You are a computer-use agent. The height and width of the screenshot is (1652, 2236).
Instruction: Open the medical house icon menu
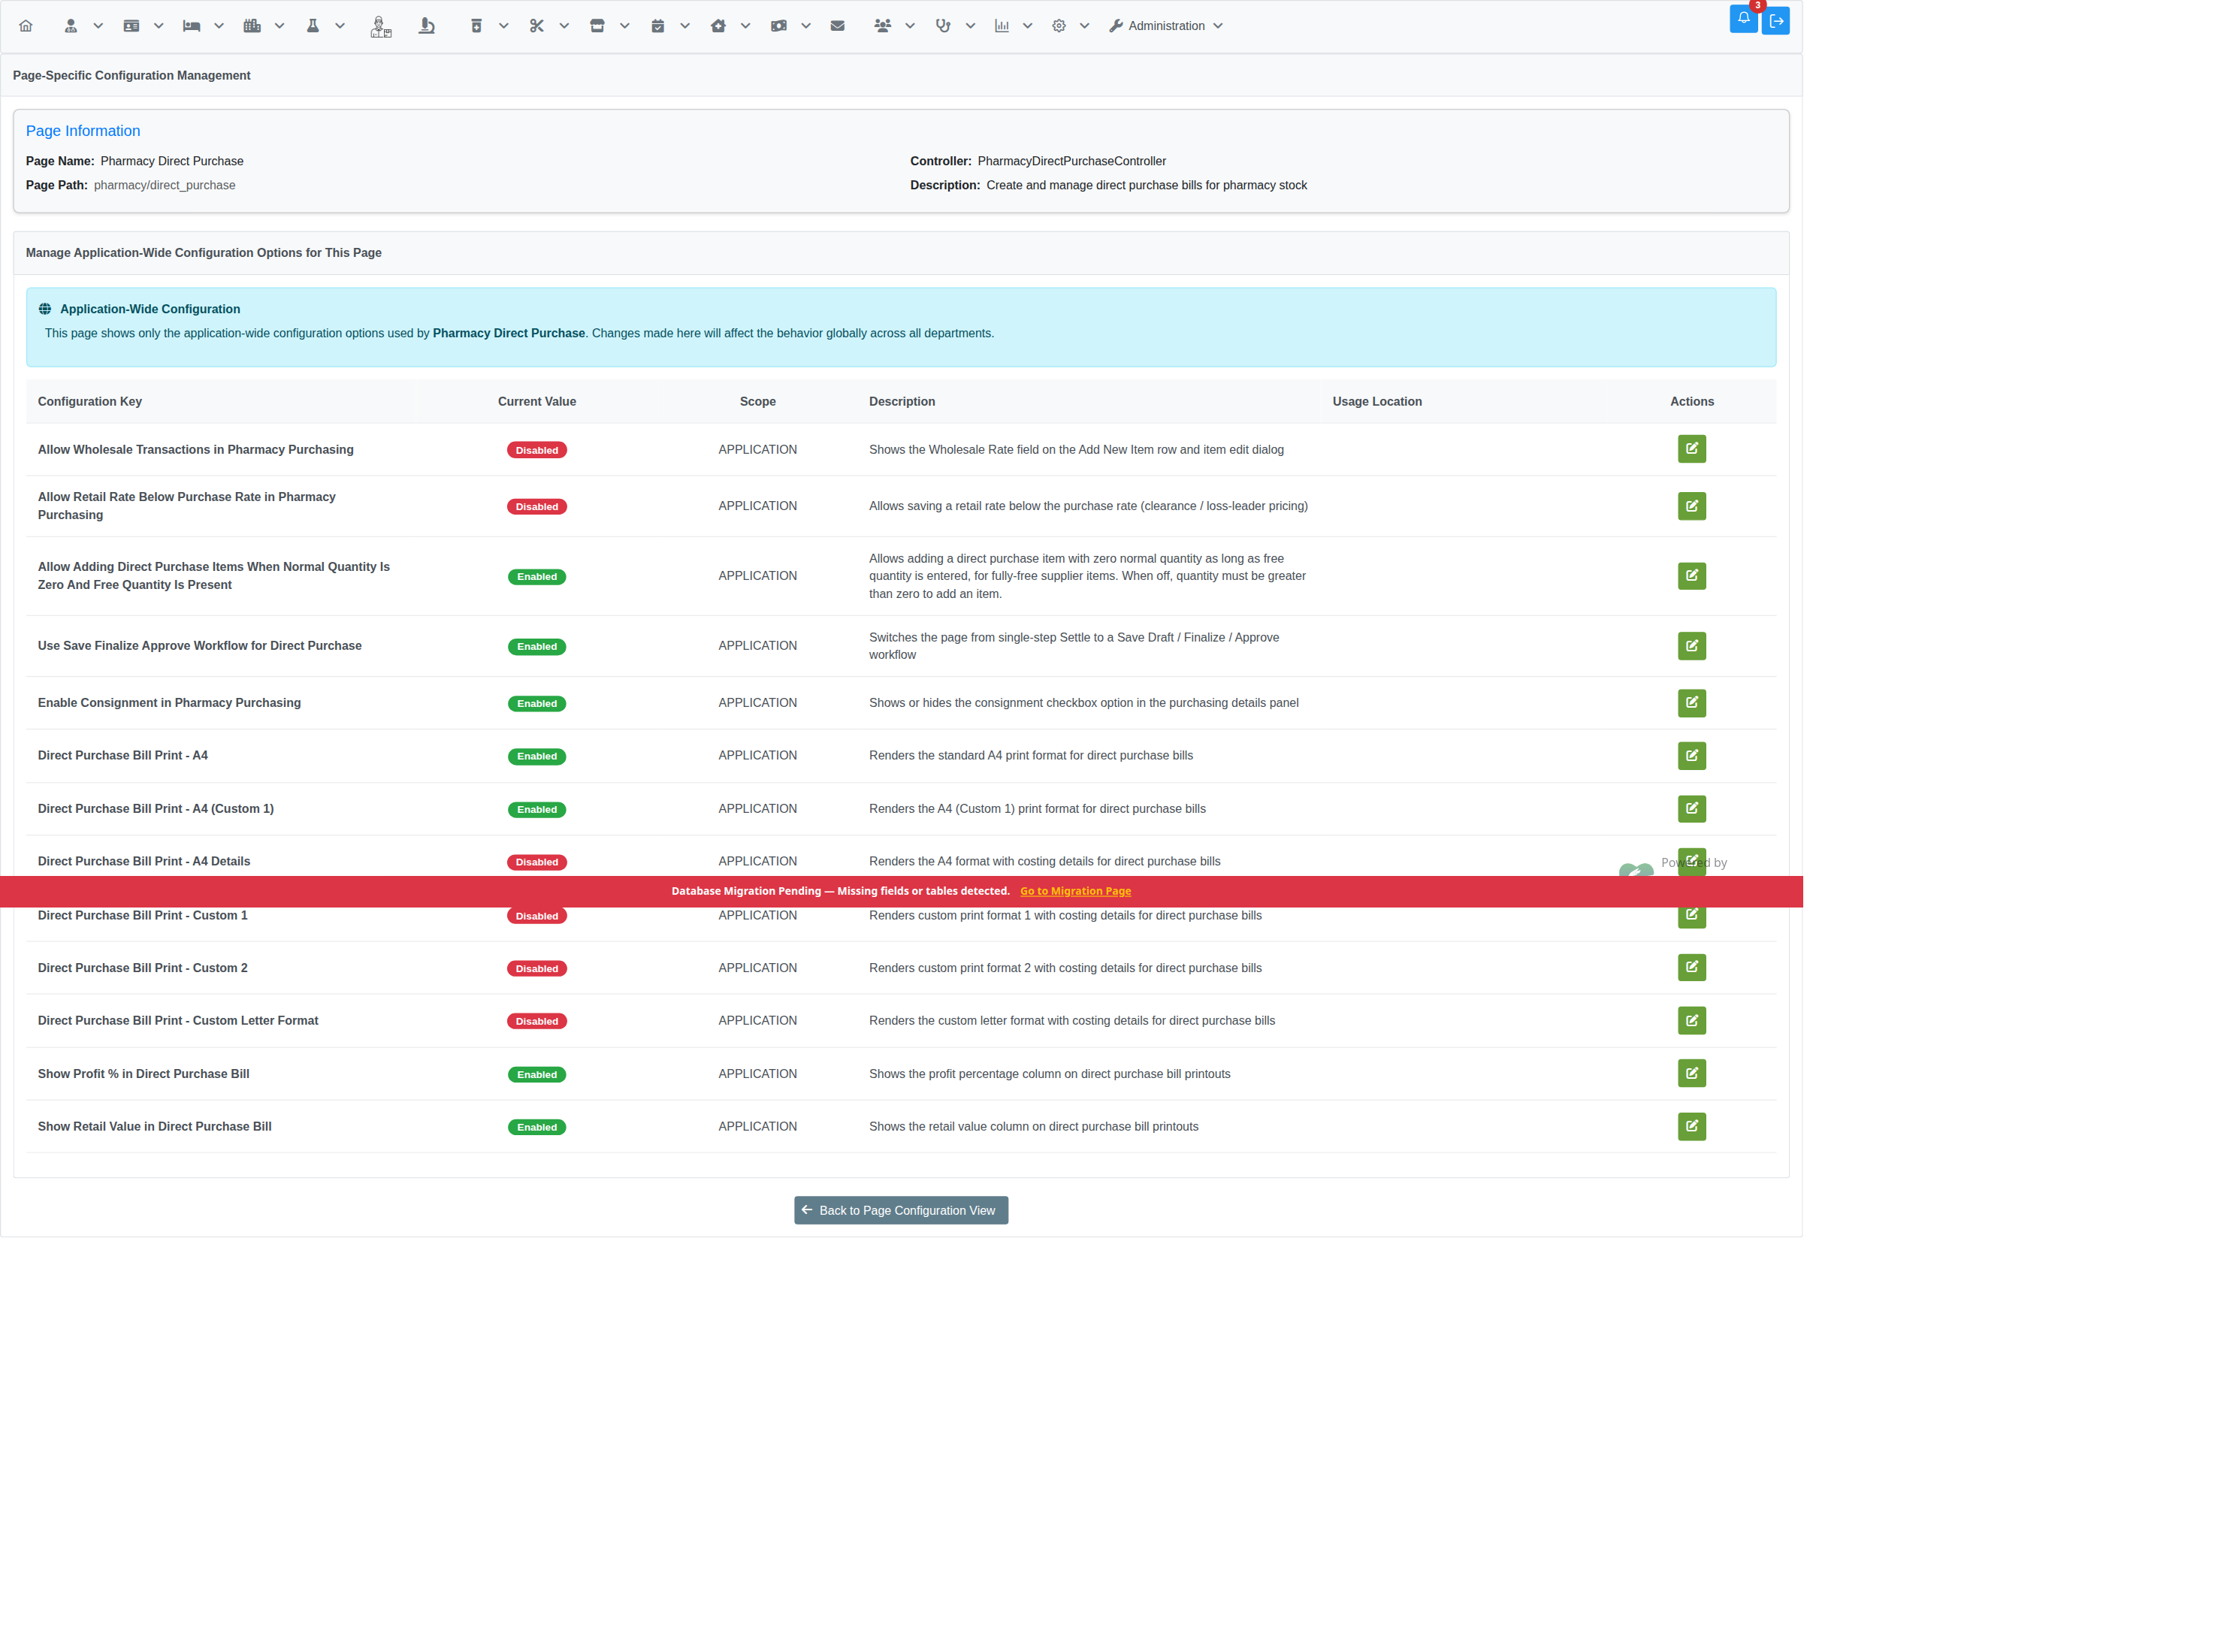tap(718, 26)
